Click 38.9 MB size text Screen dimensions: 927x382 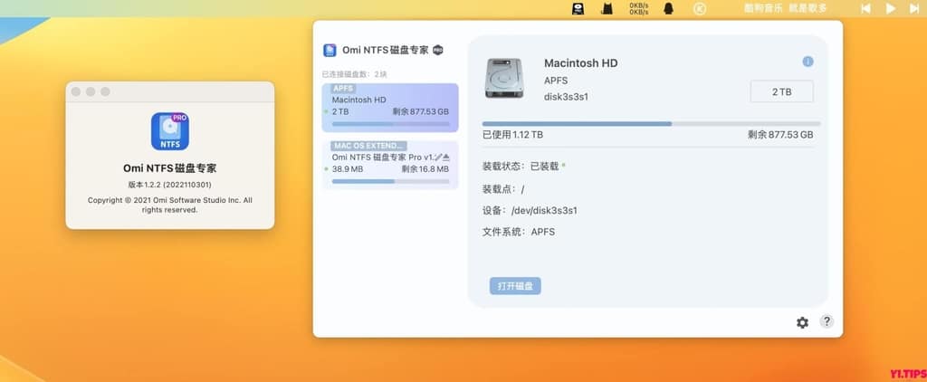[348, 169]
